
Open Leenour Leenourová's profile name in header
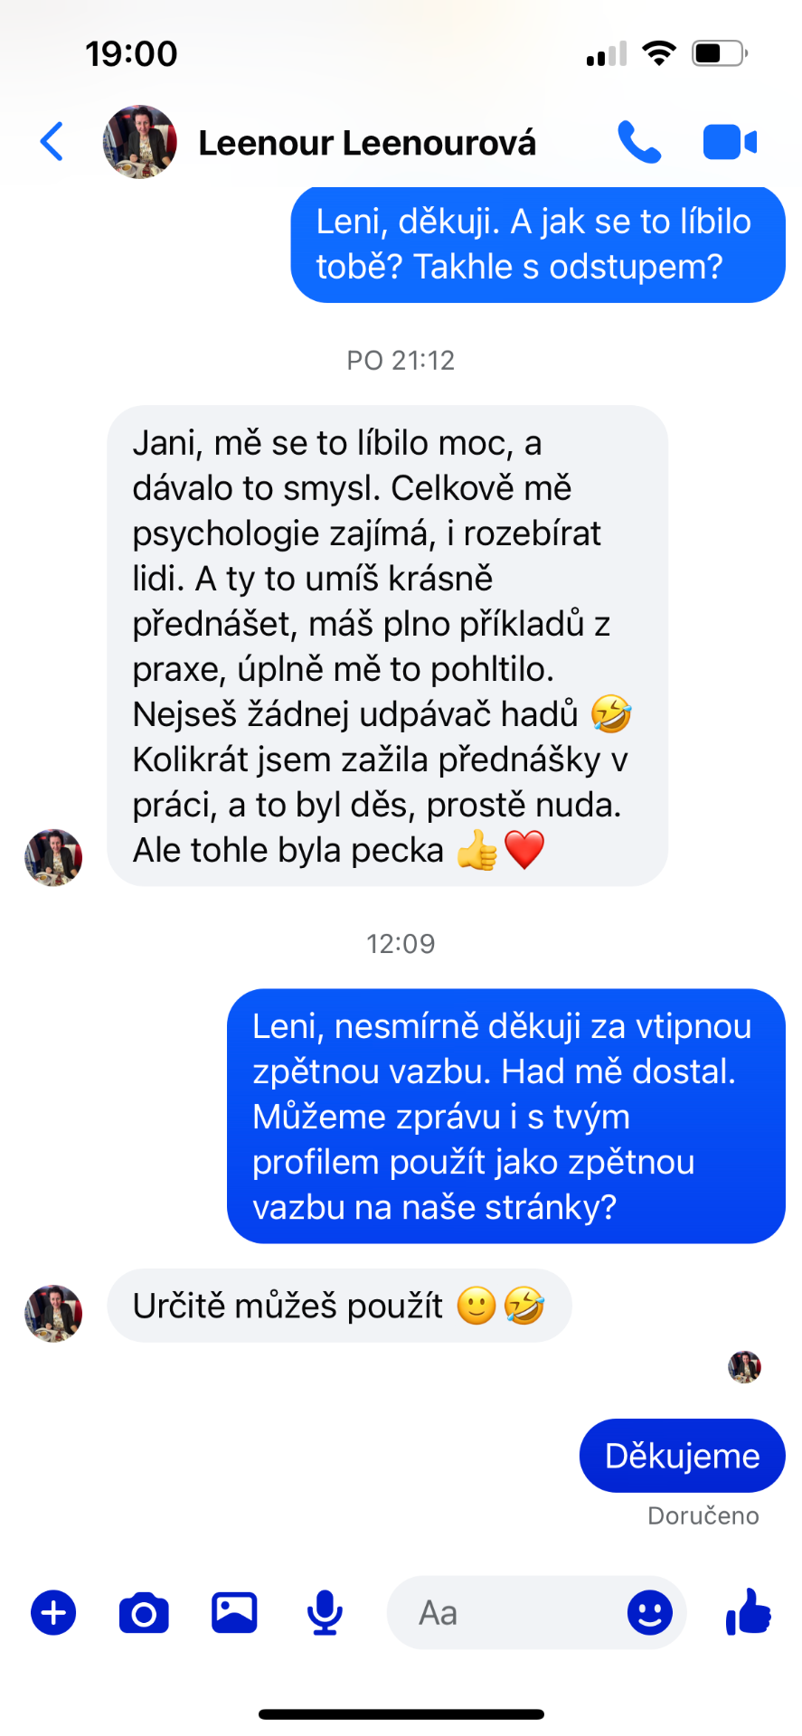tap(367, 143)
